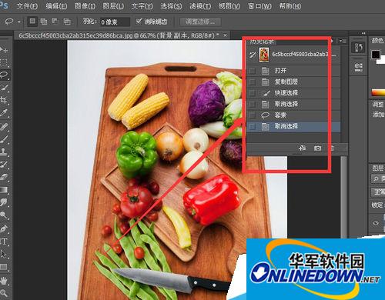Select the Crop tool
Screen dimensions: 385x300
pos(4,100)
